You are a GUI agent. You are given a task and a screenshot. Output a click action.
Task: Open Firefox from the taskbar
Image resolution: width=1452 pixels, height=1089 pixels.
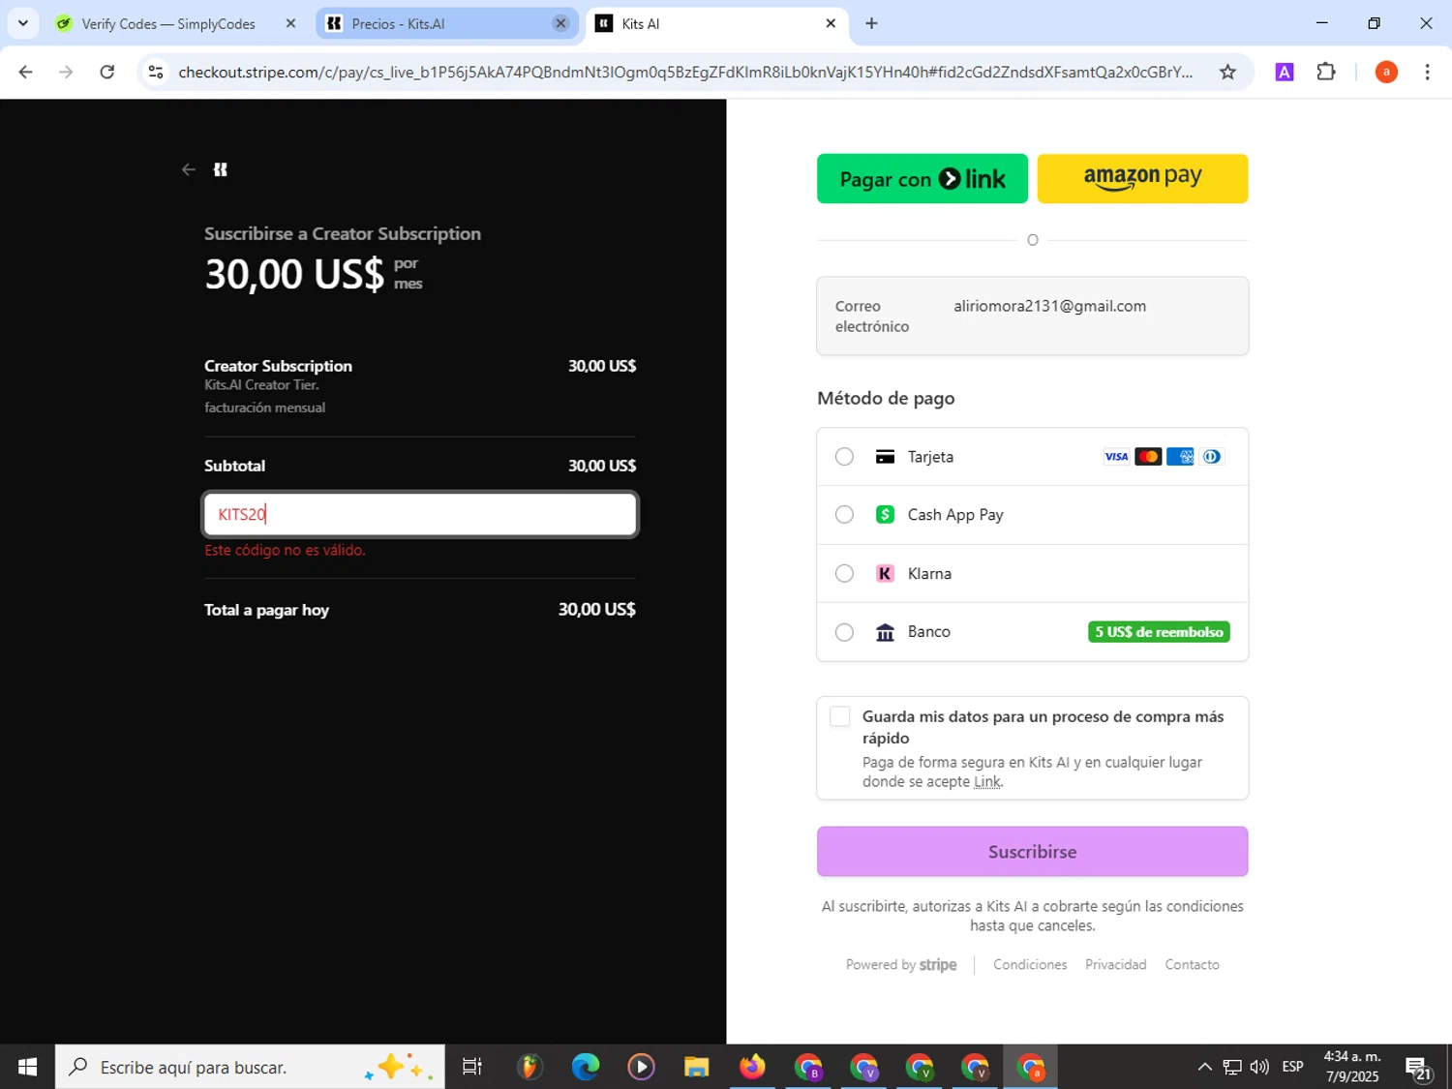point(752,1067)
